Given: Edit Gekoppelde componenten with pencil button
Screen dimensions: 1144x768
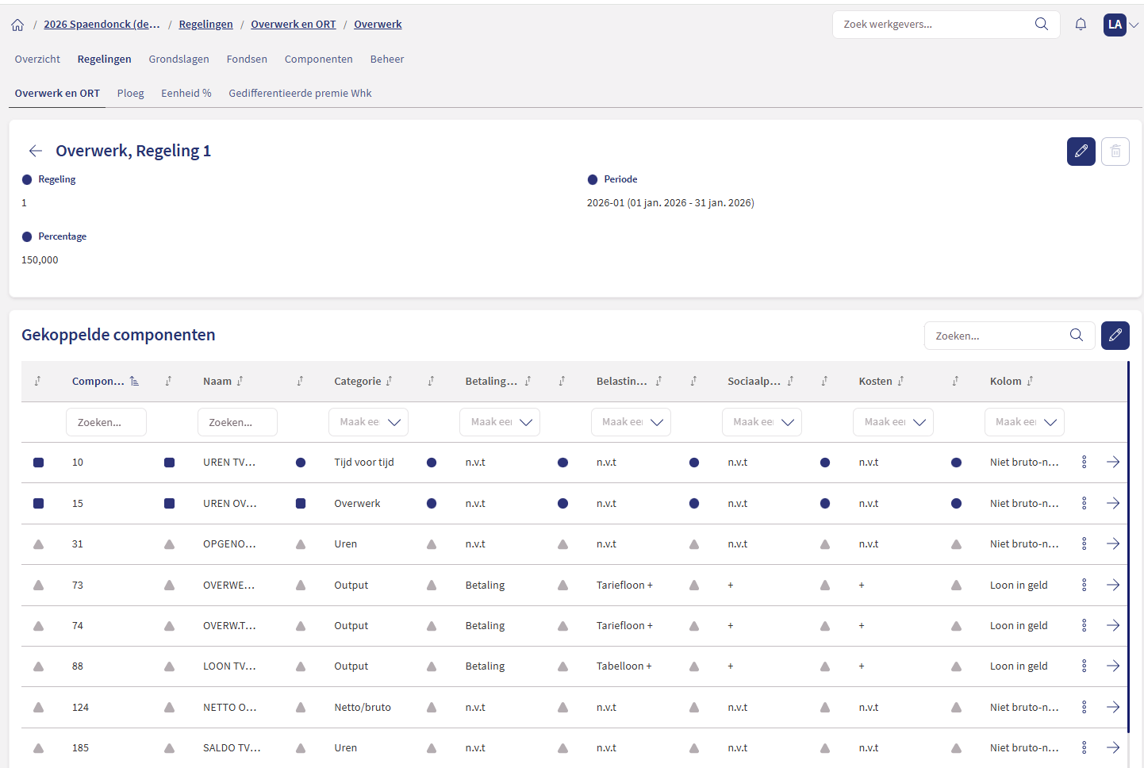Looking at the screenshot, I should click(1115, 336).
